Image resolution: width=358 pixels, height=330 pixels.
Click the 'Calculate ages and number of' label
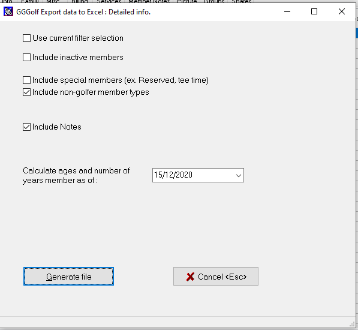tap(76, 170)
